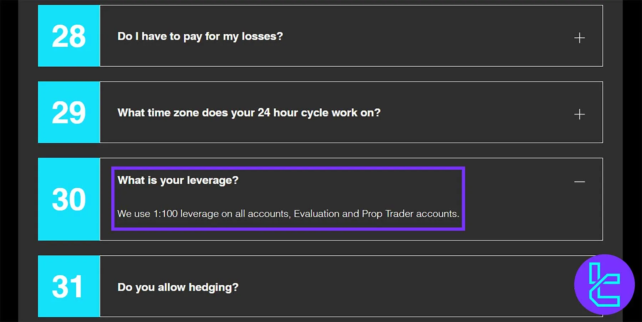Expand the 'Do I have to pay for my losses?' question
The image size is (642, 322).
point(200,36)
